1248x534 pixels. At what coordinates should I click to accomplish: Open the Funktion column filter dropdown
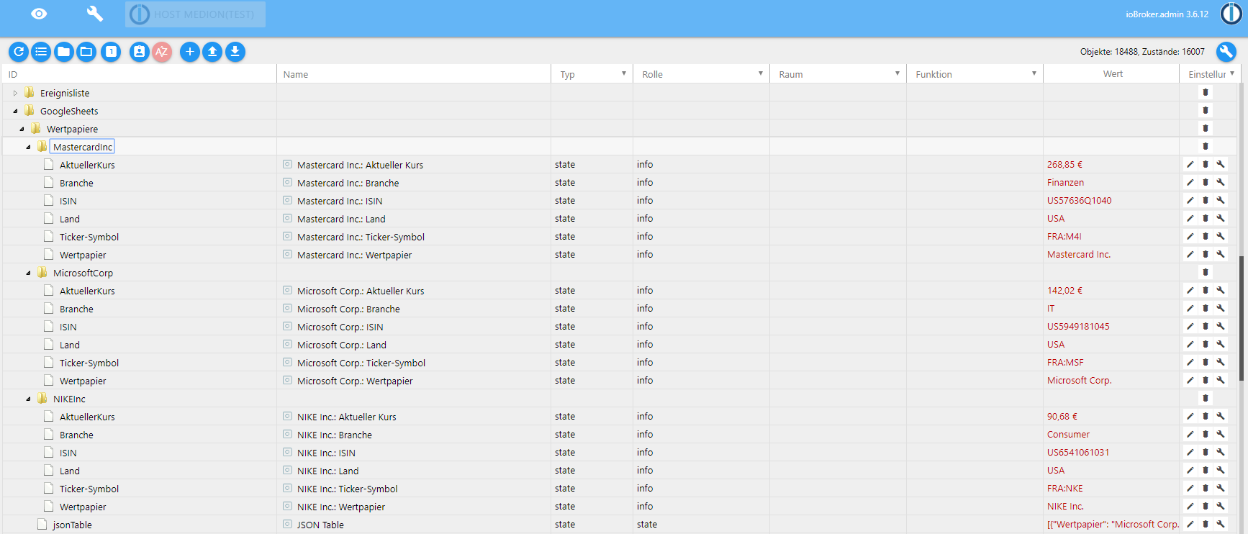point(1034,73)
